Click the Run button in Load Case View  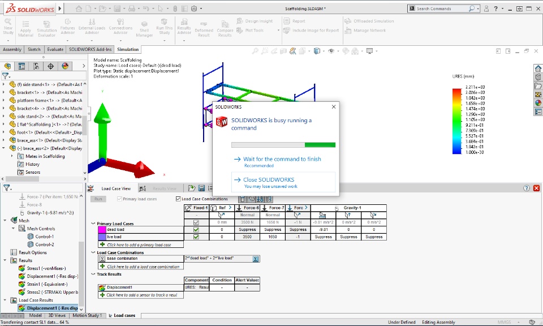[98, 199]
